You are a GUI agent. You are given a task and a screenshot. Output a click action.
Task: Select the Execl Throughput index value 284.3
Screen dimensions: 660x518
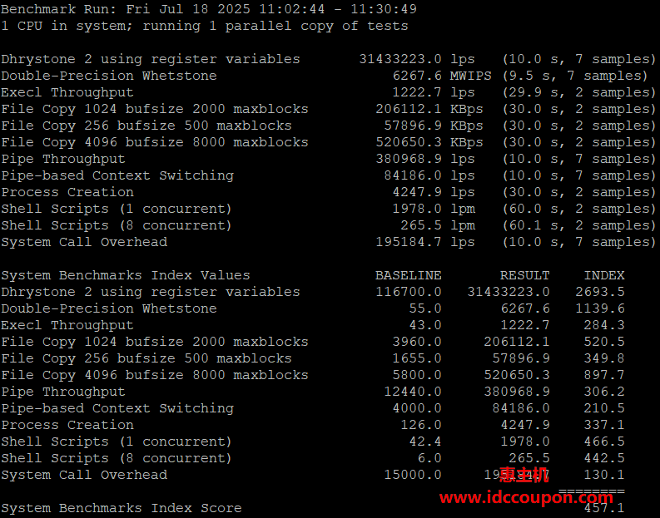(604, 325)
